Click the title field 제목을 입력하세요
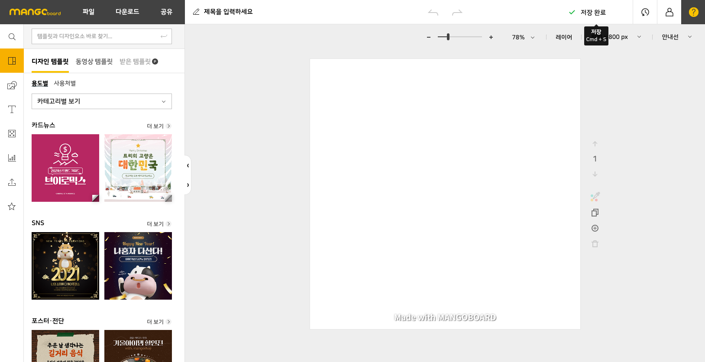Screen dimensions: 705x362 point(228,12)
